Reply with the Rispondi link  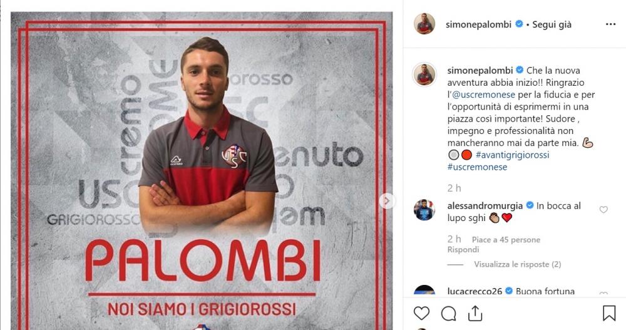coord(463,250)
